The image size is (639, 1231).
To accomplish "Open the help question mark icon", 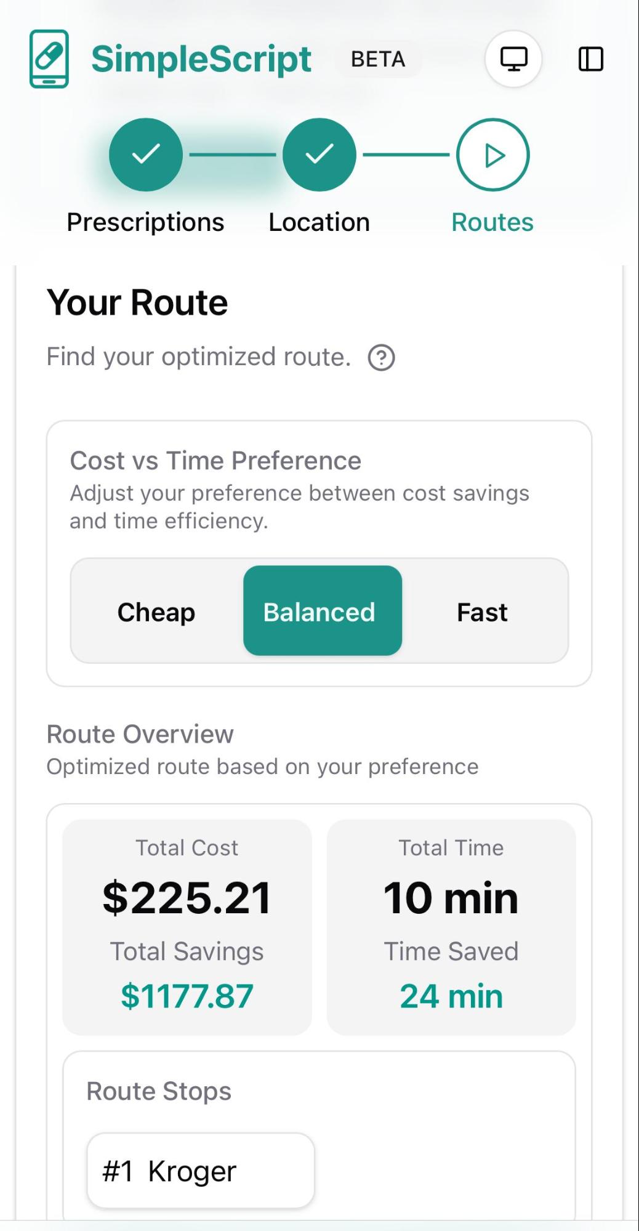I will pyautogui.click(x=381, y=358).
